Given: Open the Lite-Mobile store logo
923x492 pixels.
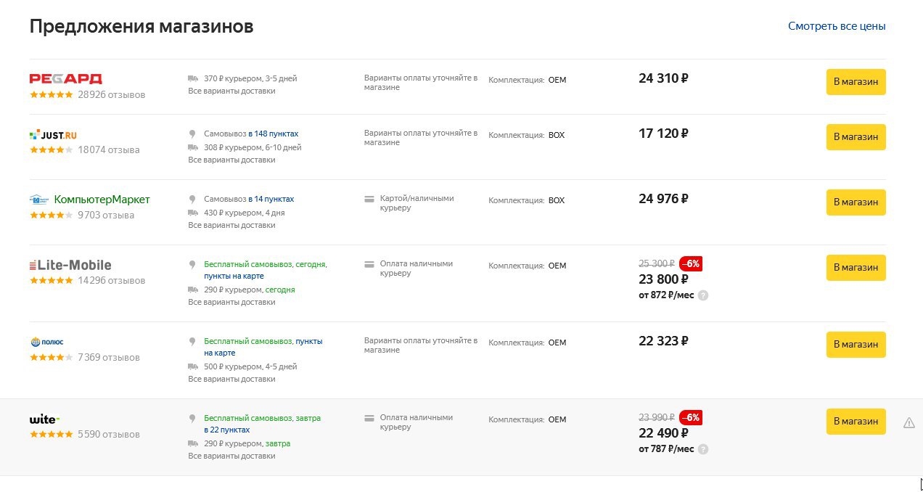Looking at the screenshot, I should pos(70,265).
